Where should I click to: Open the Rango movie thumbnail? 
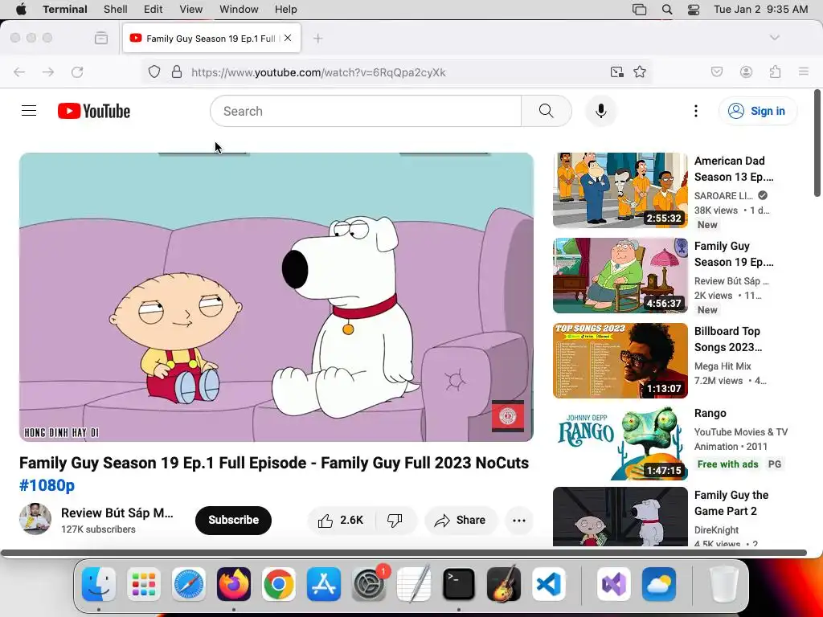[x=620, y=443]
